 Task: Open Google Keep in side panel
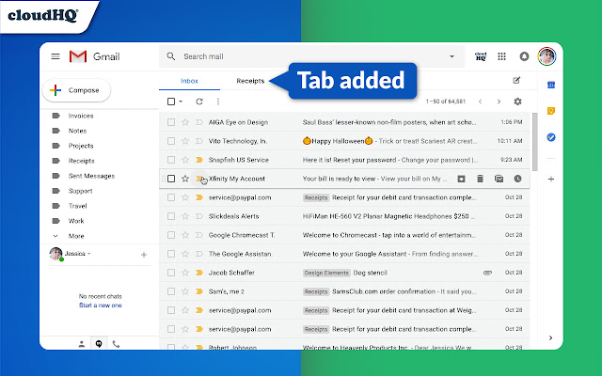[551, 111]
